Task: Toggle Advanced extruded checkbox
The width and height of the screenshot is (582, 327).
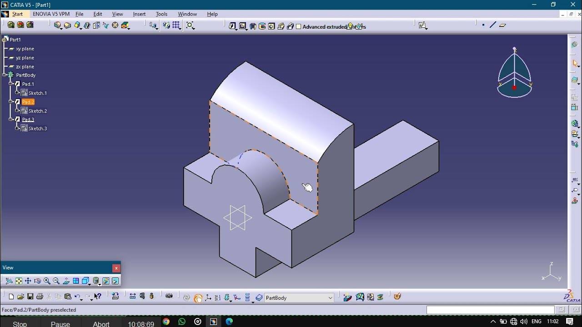Action: click(299, 27)
